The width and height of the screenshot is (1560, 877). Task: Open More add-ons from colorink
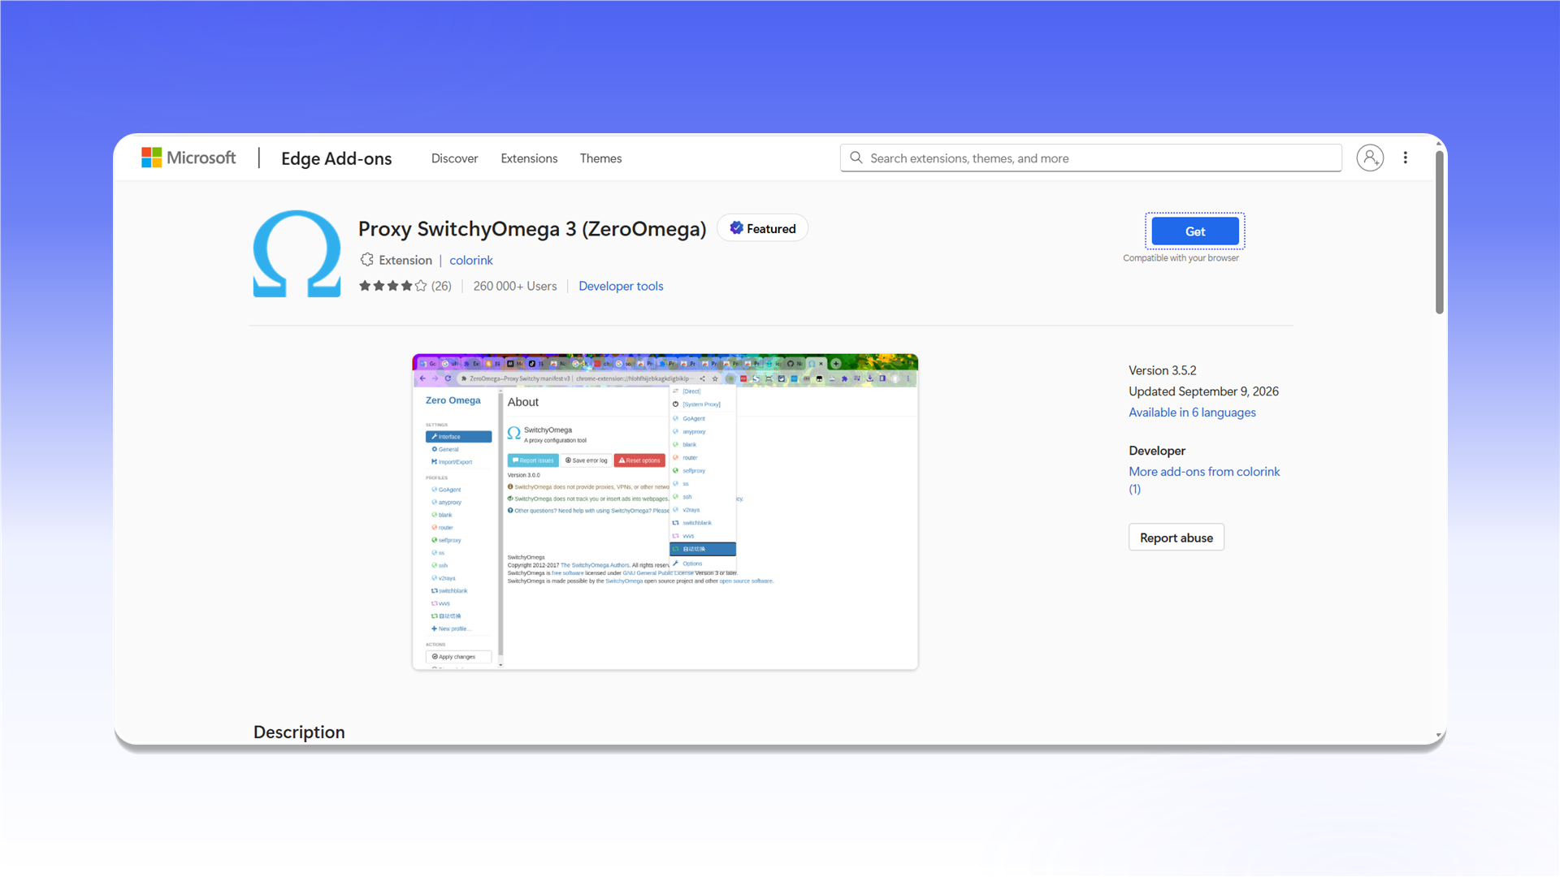pyautogui.click(x=1204, y=480)
